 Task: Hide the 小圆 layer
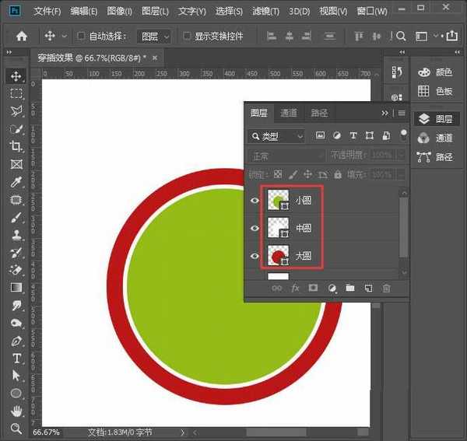point(255,201)
